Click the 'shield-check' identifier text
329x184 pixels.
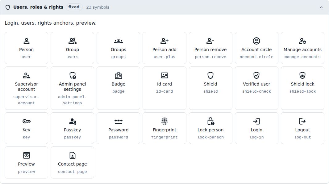pyautogui.click(x=256, y=91)
